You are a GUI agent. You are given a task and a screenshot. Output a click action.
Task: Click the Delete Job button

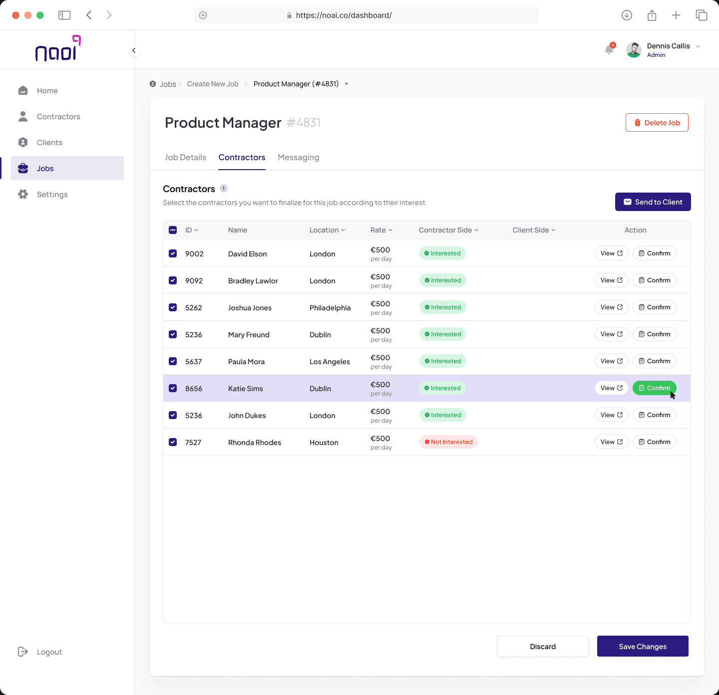[657, 123]
